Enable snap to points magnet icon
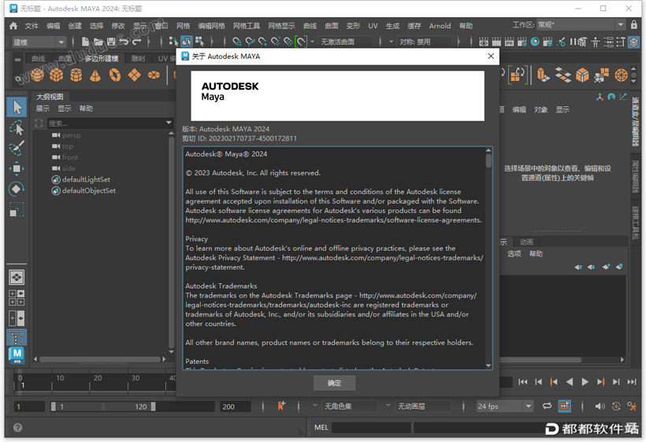 point(262,42)
